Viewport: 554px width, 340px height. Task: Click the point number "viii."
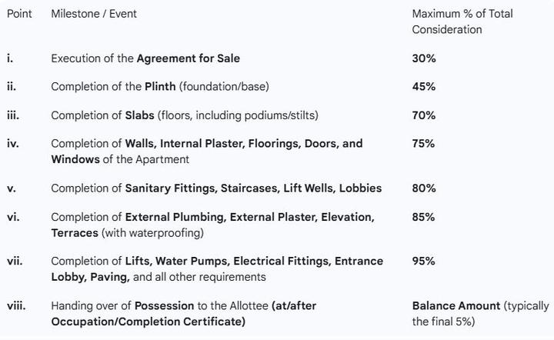(16, 306)
